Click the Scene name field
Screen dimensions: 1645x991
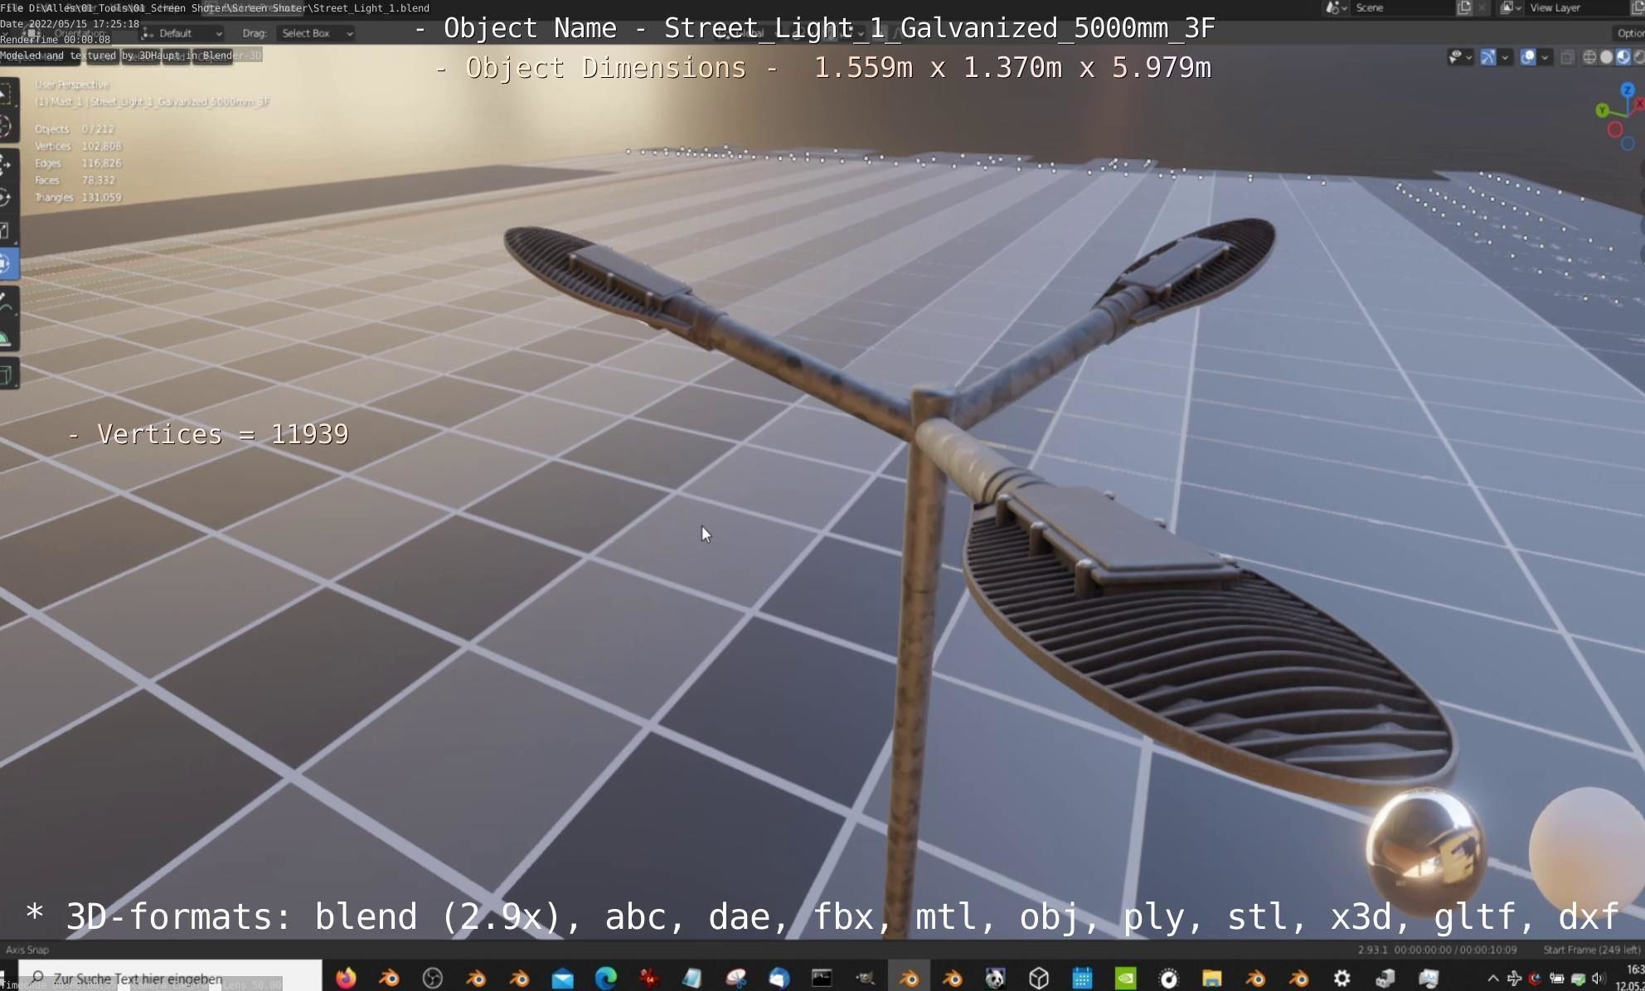coord(1401,8)
